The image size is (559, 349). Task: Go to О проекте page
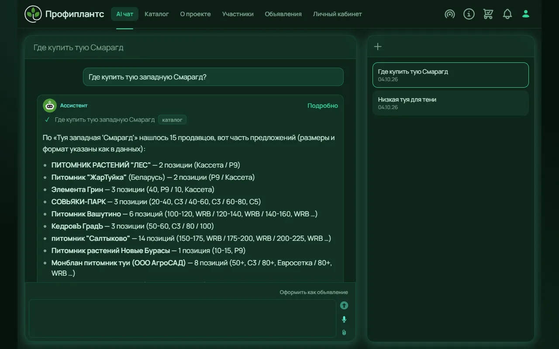click(195, 14)
